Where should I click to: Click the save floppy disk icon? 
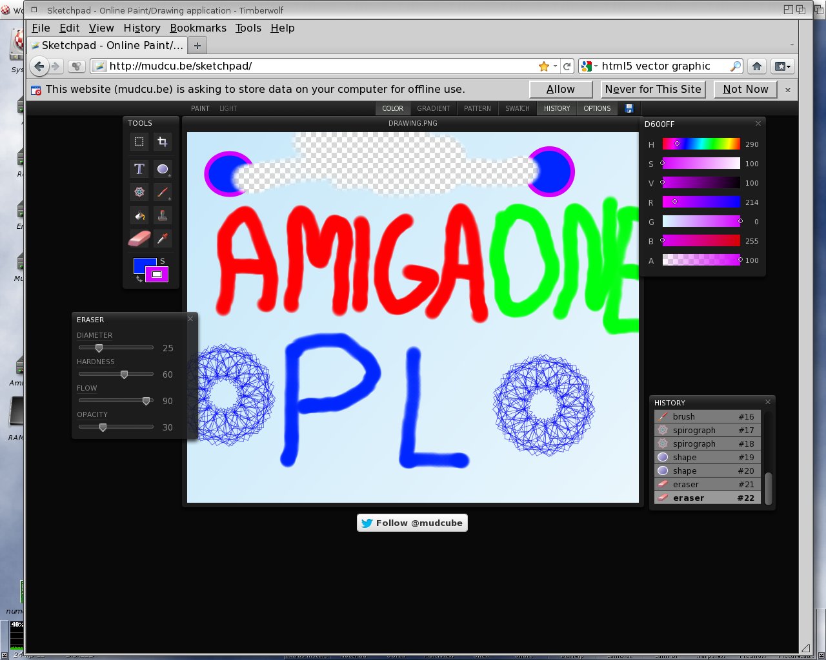(629, 108)
